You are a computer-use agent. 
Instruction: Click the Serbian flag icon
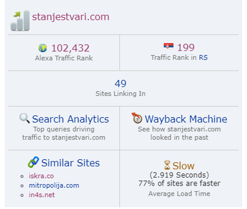click(x=168, y=47)
